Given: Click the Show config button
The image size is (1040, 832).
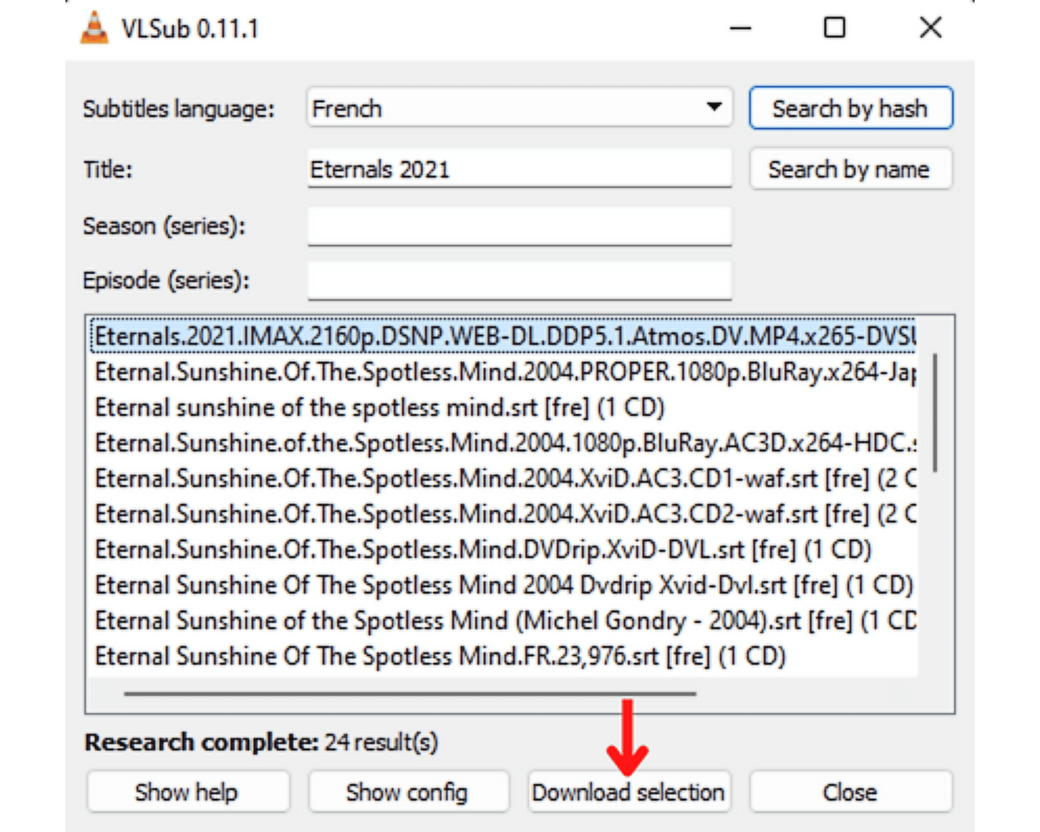Looking at the screenshot, I should tap(408, 792).
